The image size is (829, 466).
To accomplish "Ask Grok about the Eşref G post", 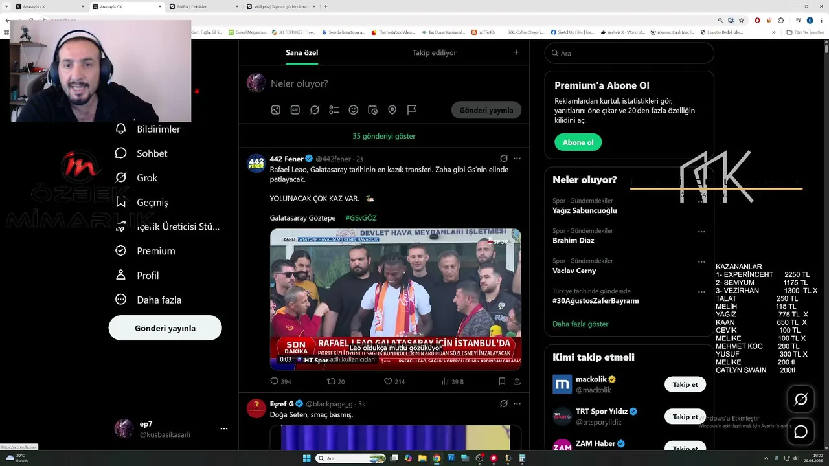I will [x=504, y=404].
